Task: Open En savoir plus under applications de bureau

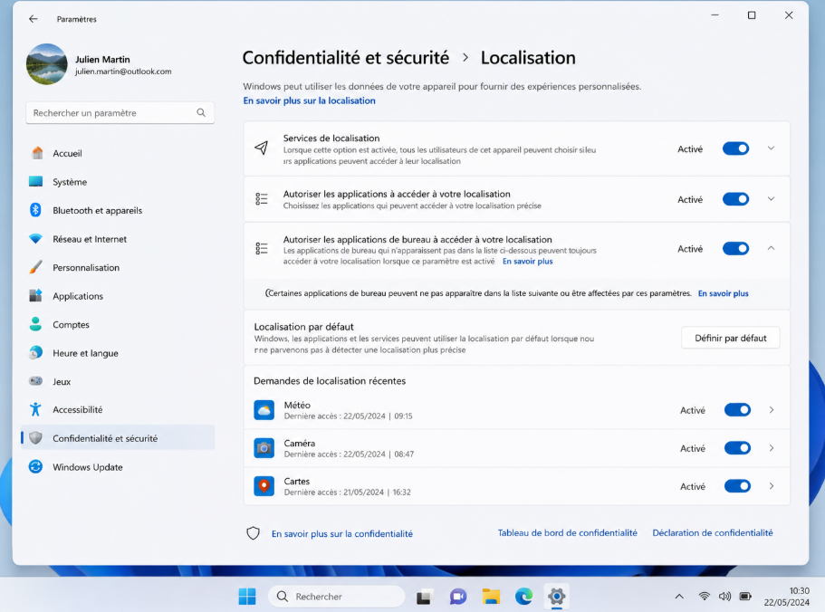Action: 528,262
